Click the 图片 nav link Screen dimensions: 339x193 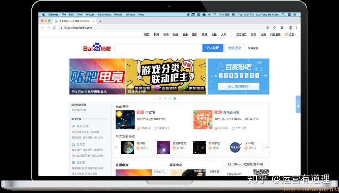[x=195, y=35]
